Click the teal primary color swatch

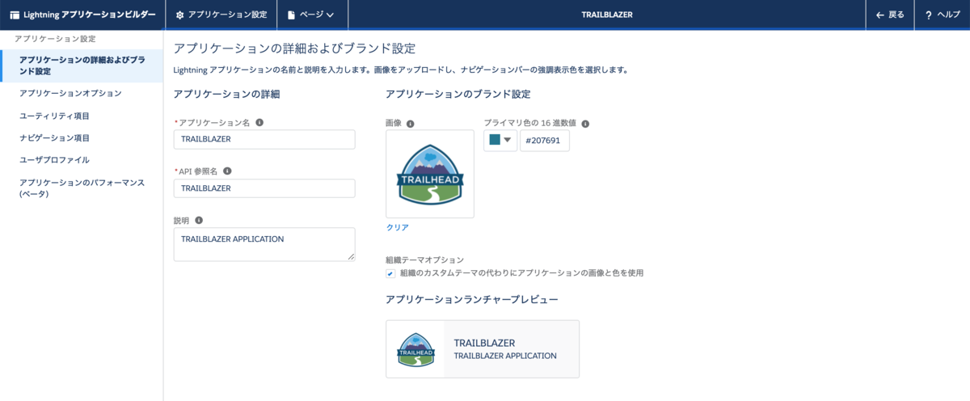(495, 141)
